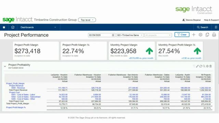Click the LaQuinta - Houston column header
The height and width of the screenshot is (123, 219).
pyautogui.click(x=59, y=75)
